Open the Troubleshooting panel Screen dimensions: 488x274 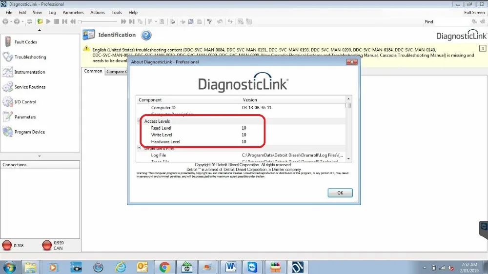(24, 57)
